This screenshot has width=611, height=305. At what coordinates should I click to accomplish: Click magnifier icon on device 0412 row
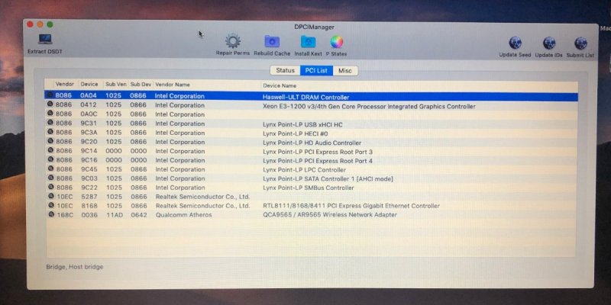(x=50, y=104)
